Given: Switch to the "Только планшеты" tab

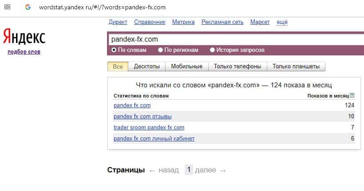Looking at the screenshot, I should coord(296,66).
